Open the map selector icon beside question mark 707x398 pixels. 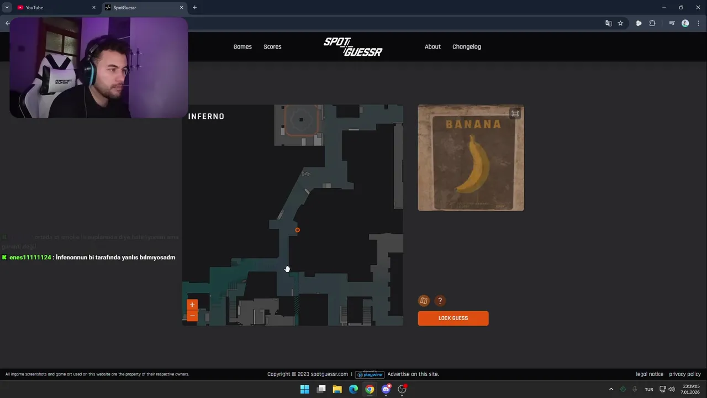tap(424, 301)
